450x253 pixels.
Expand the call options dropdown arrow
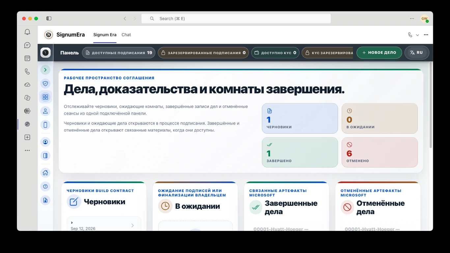coord(417,35)
